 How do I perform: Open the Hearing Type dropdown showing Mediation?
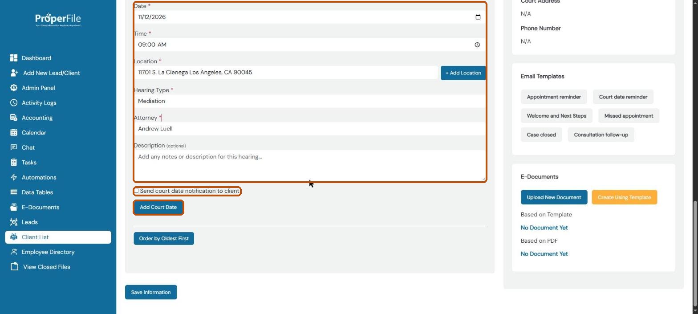tap(309, 101)
